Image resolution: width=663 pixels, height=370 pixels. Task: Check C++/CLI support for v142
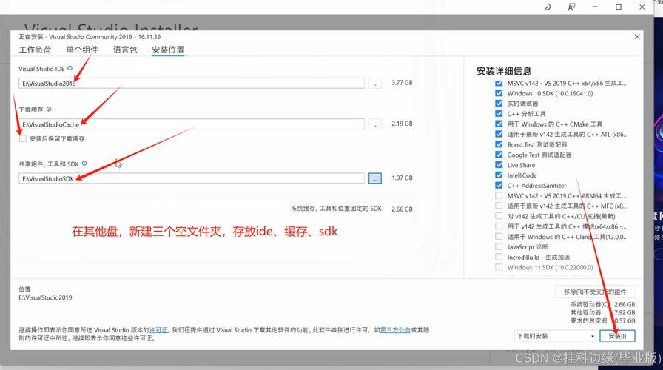click(499, 216)
